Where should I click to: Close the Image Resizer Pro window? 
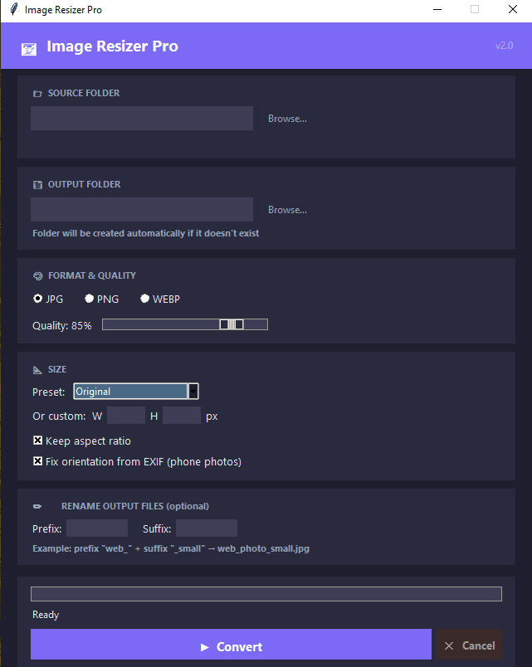(513, 9)
